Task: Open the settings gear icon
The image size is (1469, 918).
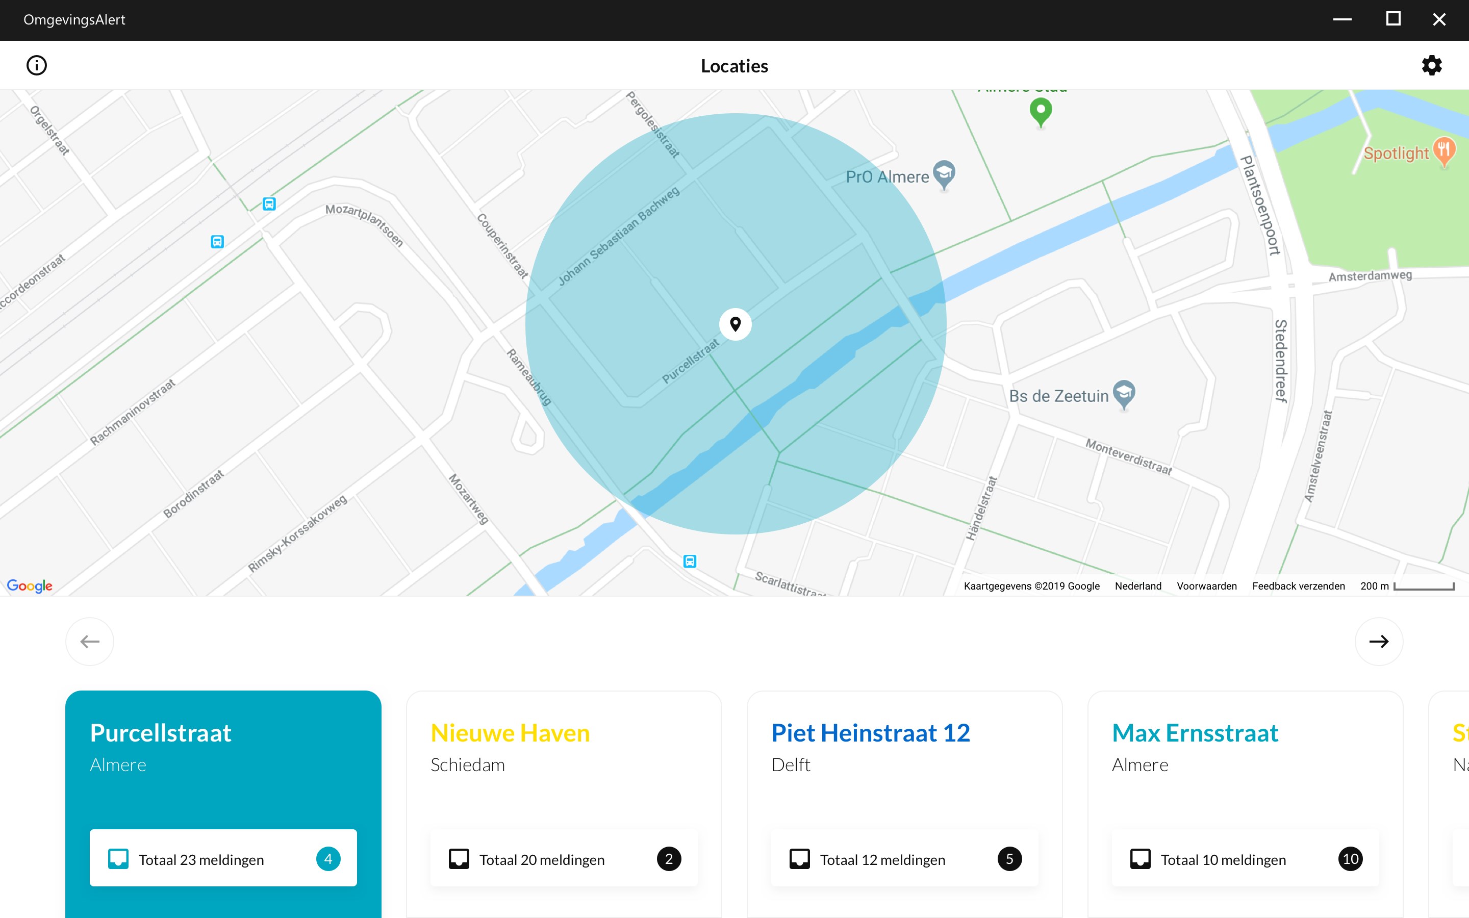Action: (x=1431, y=66)
